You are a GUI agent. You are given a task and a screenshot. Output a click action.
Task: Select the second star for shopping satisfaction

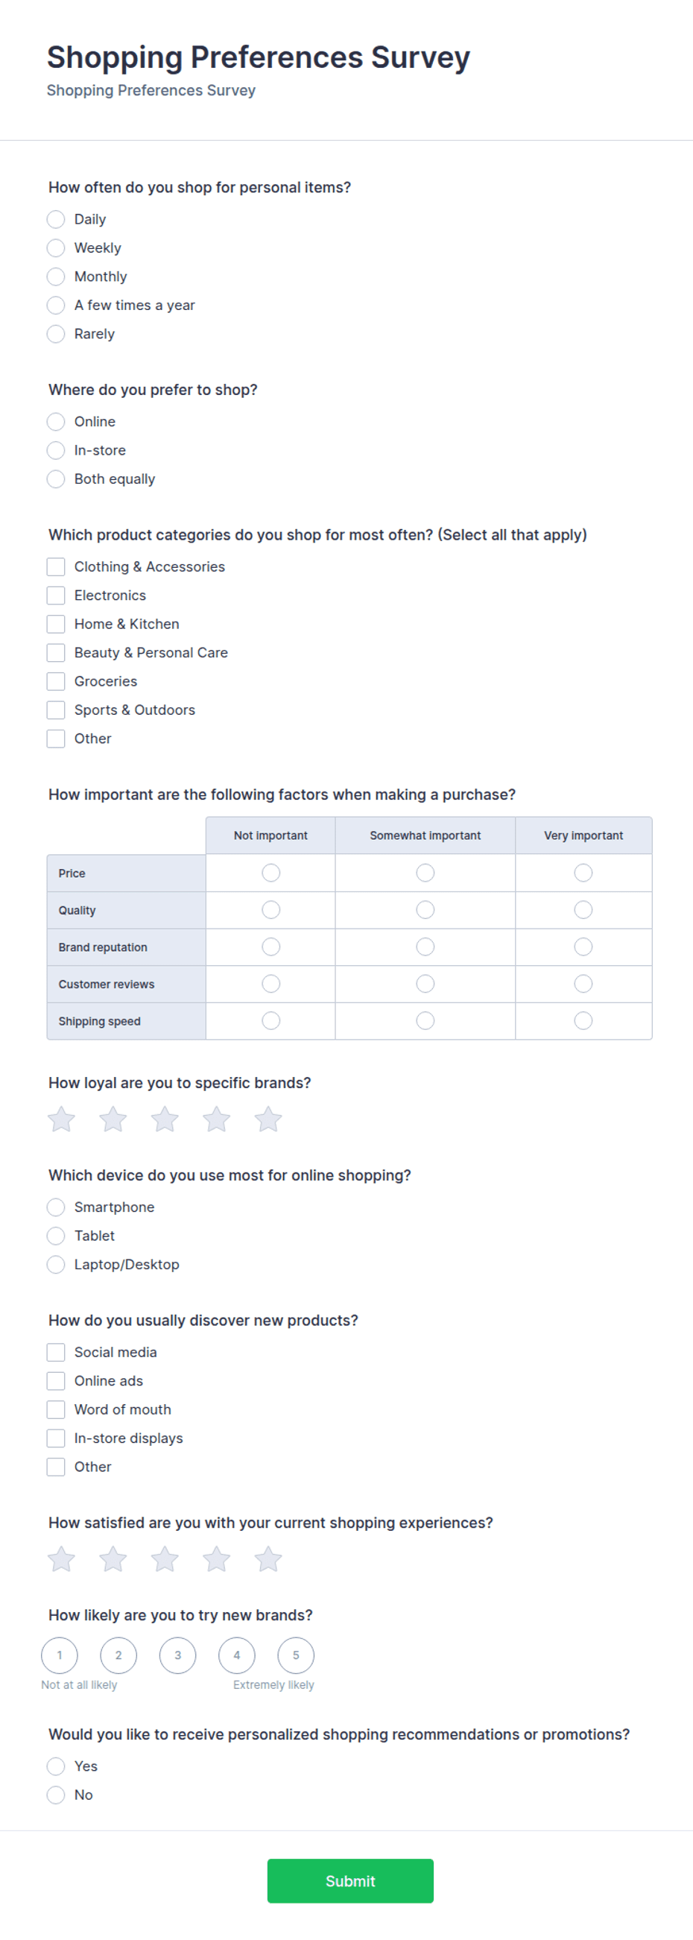(113, 1559)
